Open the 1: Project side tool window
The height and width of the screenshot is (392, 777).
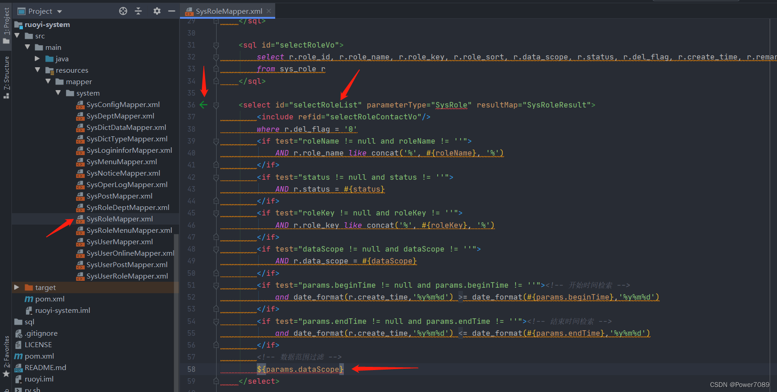coord(6,26)
